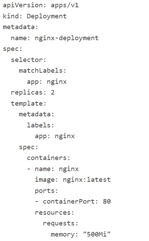The width and height of the screenshot is (149, 241).
Task: Select the nginx:latest image value
Action: tap(87, 180)
